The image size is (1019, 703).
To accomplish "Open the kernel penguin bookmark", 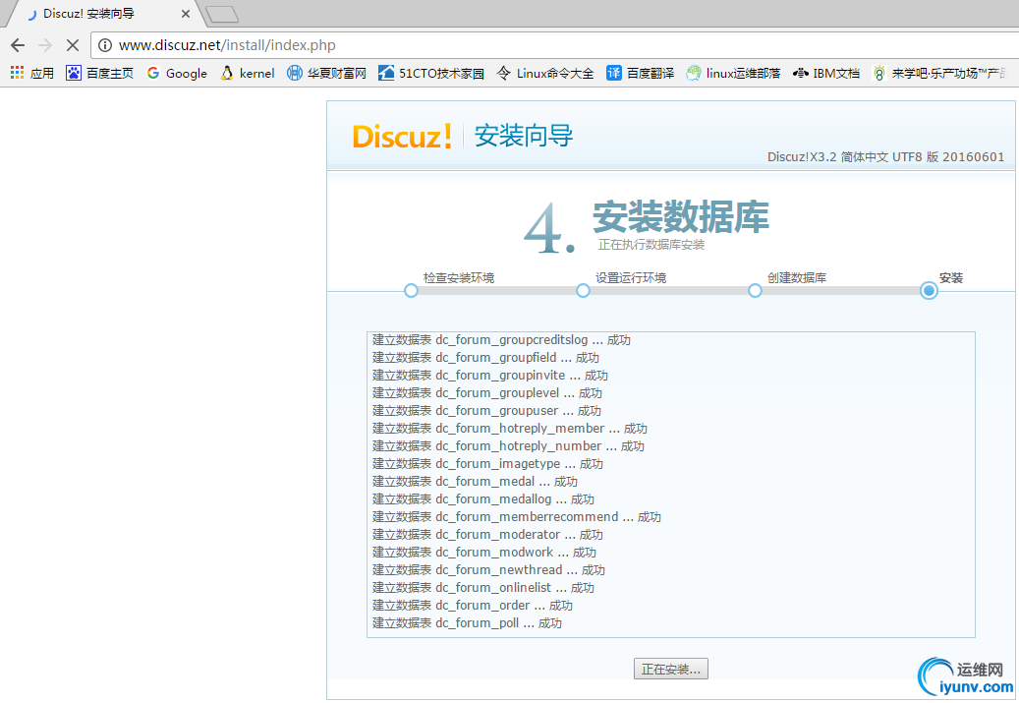I will [x=247, y=73].
